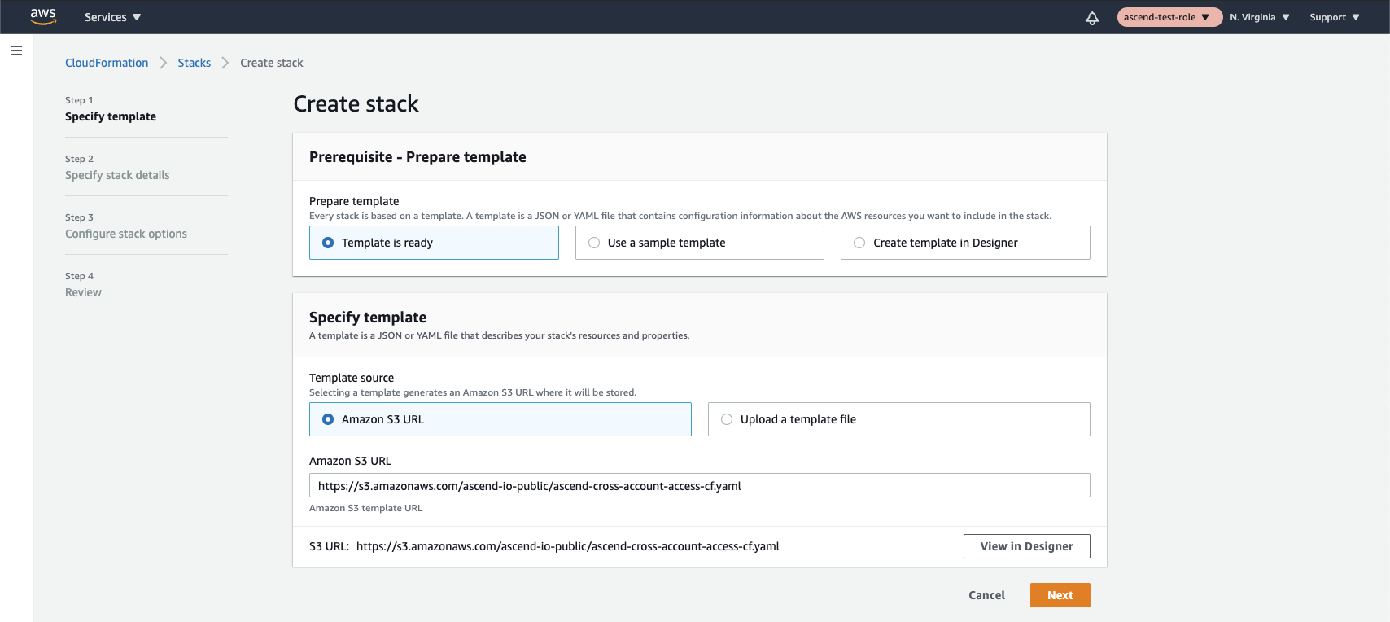Proceed with the Next button
This screenshot has width=1390, height=622.
tap(1060, 595)
